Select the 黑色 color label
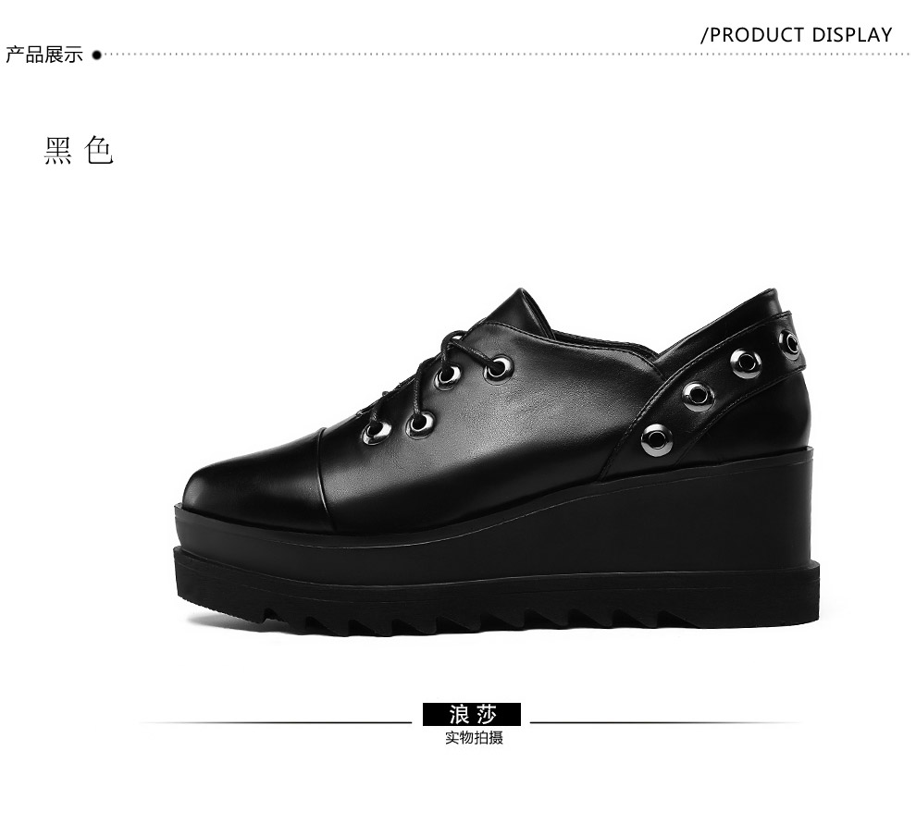Screen dimensions: 916x824 [79, 150]
